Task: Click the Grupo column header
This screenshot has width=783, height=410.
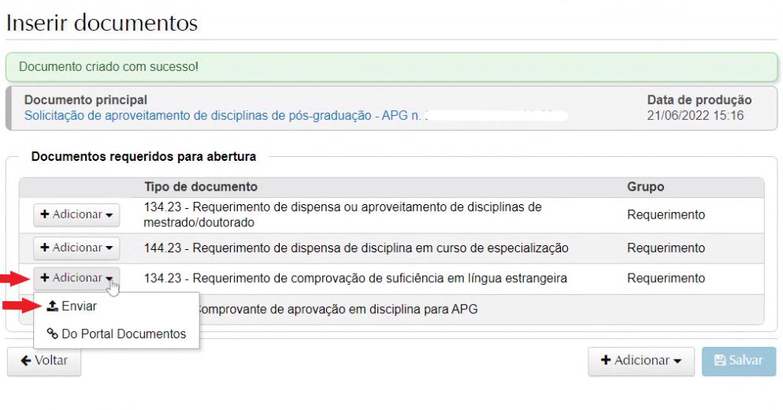Action: coord(645,187)
